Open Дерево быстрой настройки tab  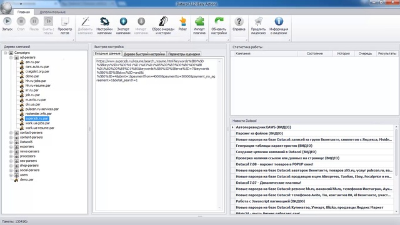point(144,54)
